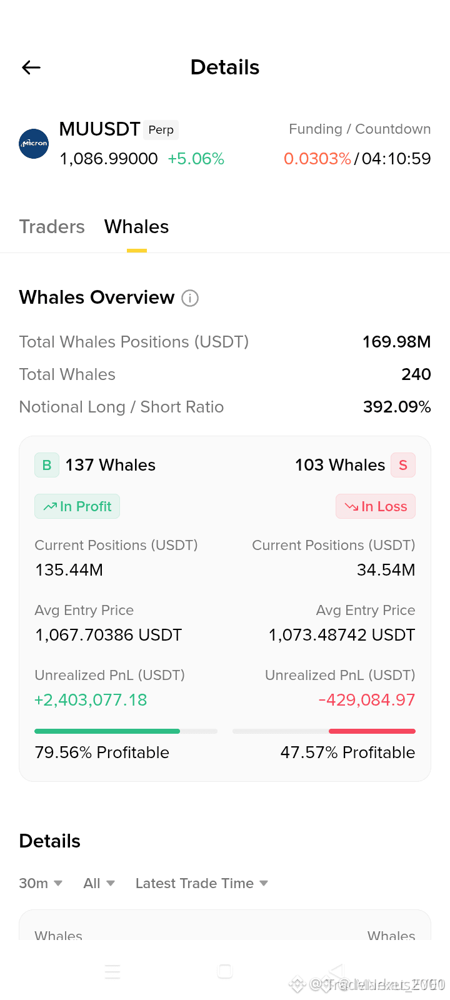This screenshot has width=450, height=1000.
Task: Expand the Latest Trade Time sort dropdown
Action: 202,883
